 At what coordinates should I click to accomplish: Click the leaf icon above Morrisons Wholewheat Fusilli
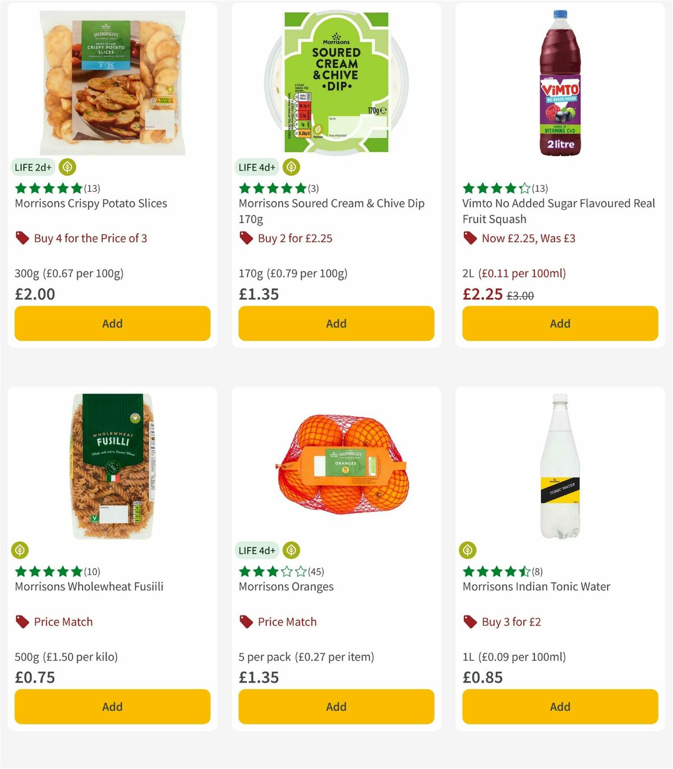(20, 550)
